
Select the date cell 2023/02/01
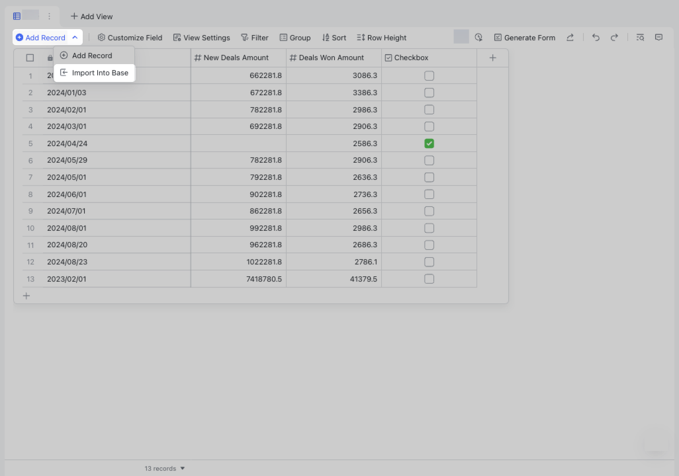pos(116,279)
